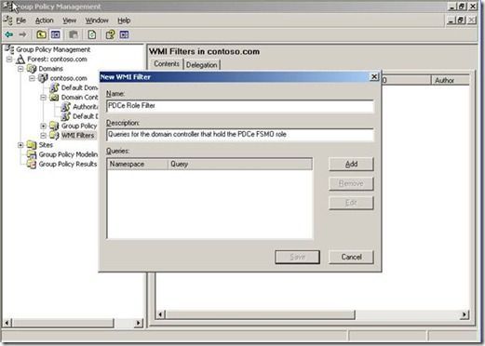Click the Save button in dialog

298,257
